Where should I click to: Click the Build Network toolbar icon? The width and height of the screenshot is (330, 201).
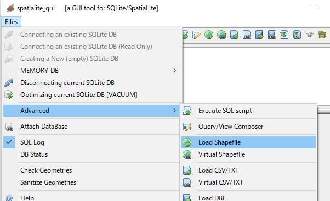pos(310,35)
